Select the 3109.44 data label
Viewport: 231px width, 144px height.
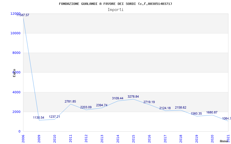(x=118, y=98)
